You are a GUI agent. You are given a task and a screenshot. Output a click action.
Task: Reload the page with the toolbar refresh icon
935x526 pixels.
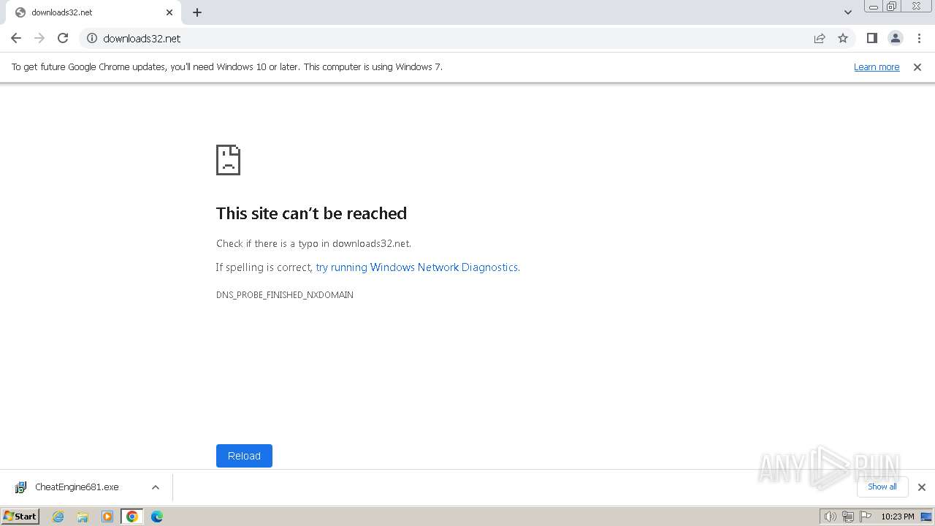tap(63, 38)
